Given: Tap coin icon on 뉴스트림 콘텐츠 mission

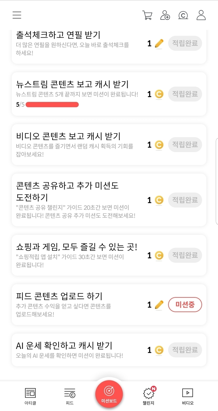Looking at the screenshot, I should coord(159,94).
